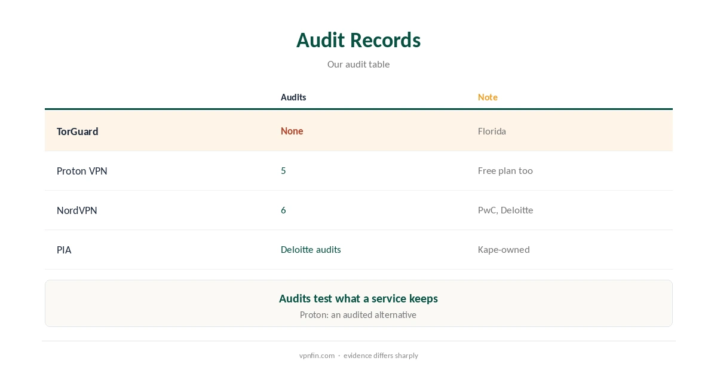
Task: Click the "Free plan too" note
Action: pos(505,170)
